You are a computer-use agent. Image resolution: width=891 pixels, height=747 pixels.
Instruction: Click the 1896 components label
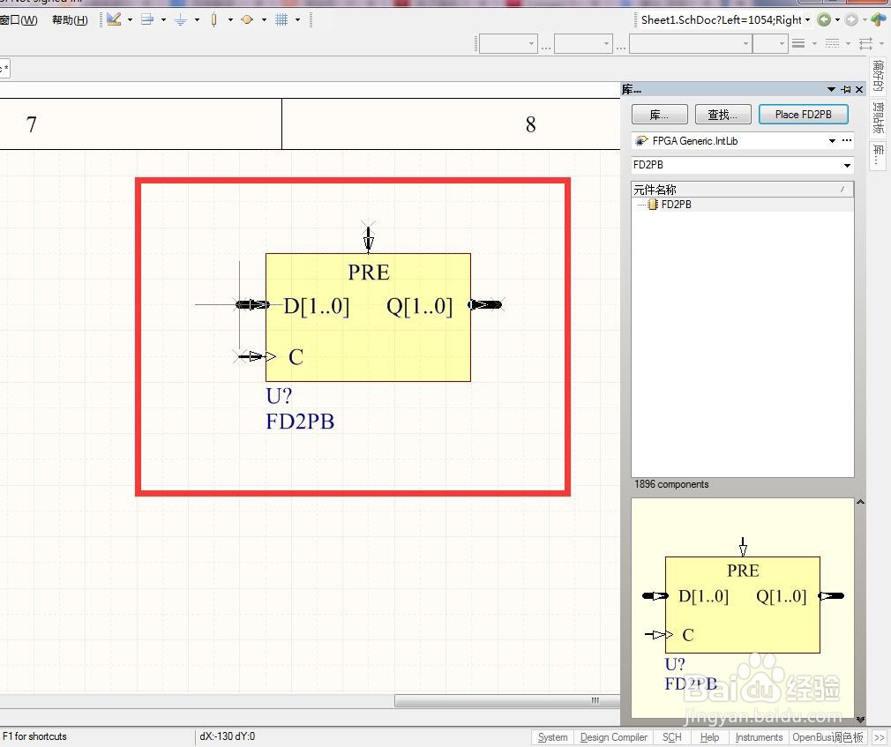pos(671,484)
